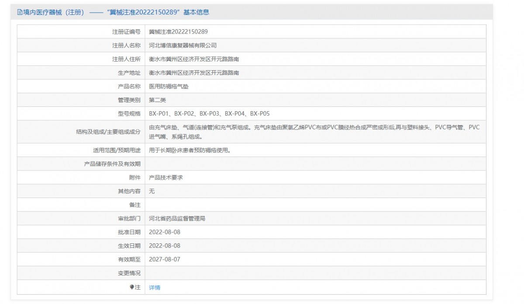Click the 注册人名称 label

[127, 45]
